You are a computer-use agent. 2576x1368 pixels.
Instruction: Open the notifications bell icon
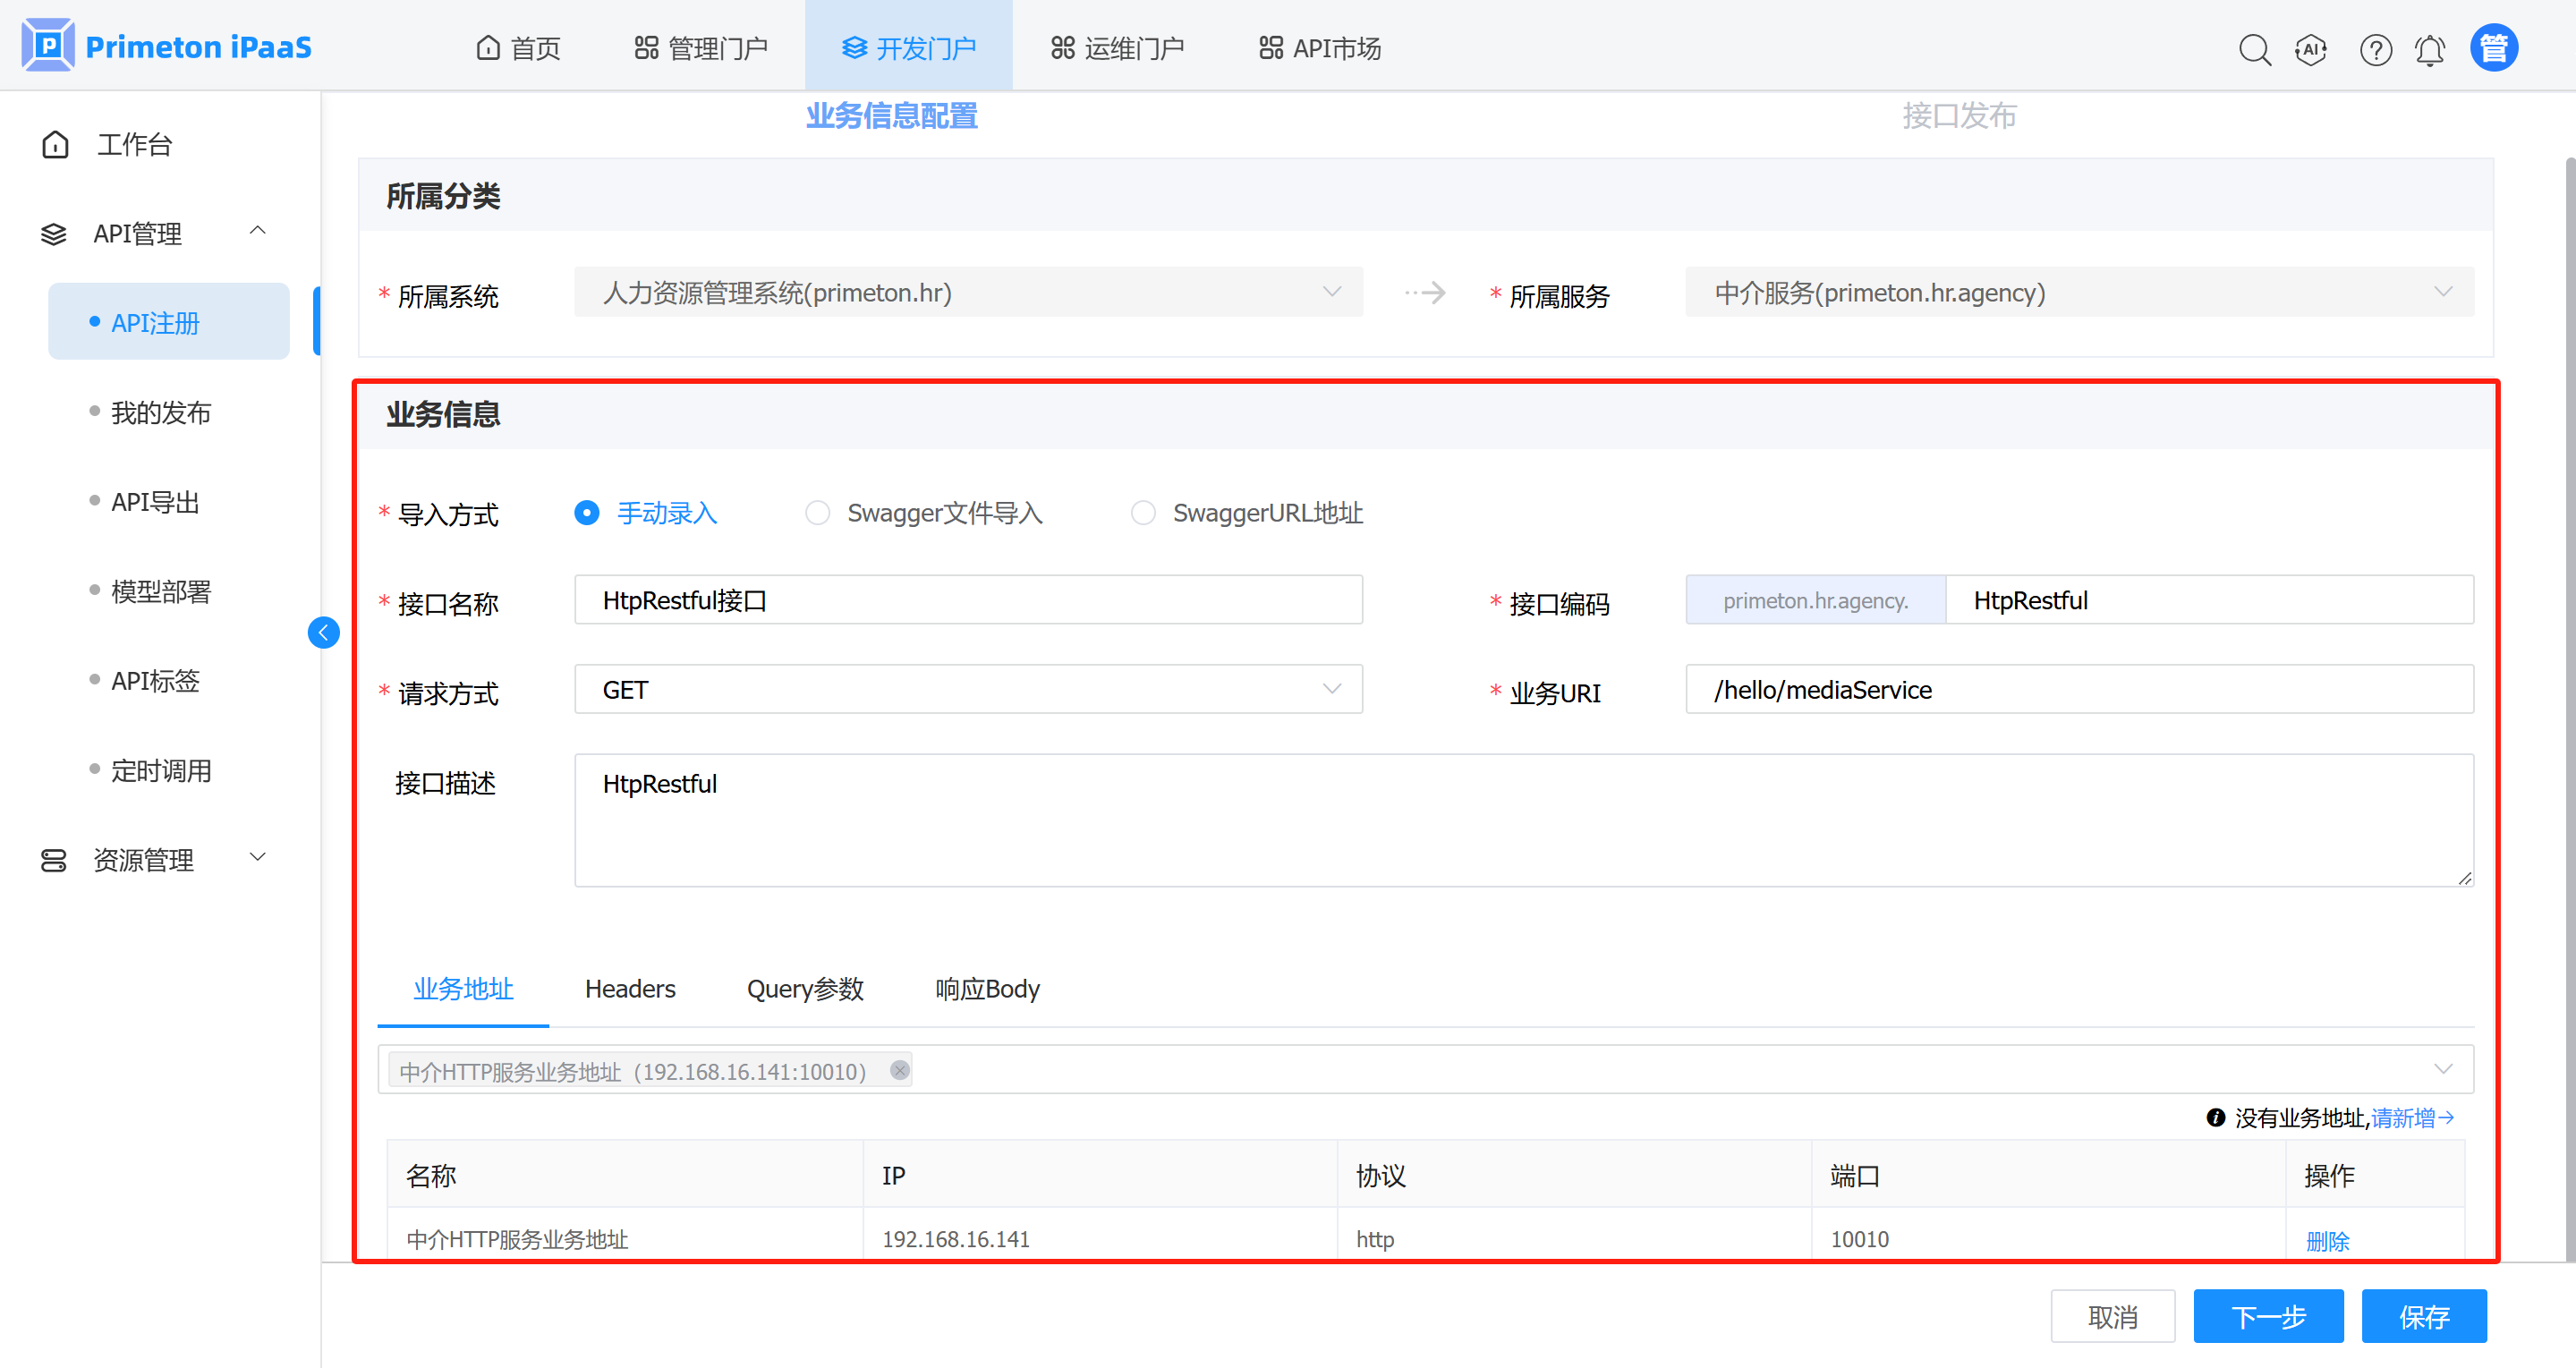2430,49
